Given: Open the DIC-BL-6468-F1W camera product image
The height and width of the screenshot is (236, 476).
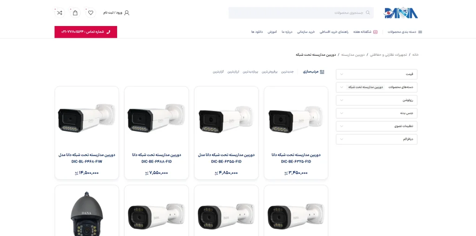Looking at the screenshot, I should [87, 118].
